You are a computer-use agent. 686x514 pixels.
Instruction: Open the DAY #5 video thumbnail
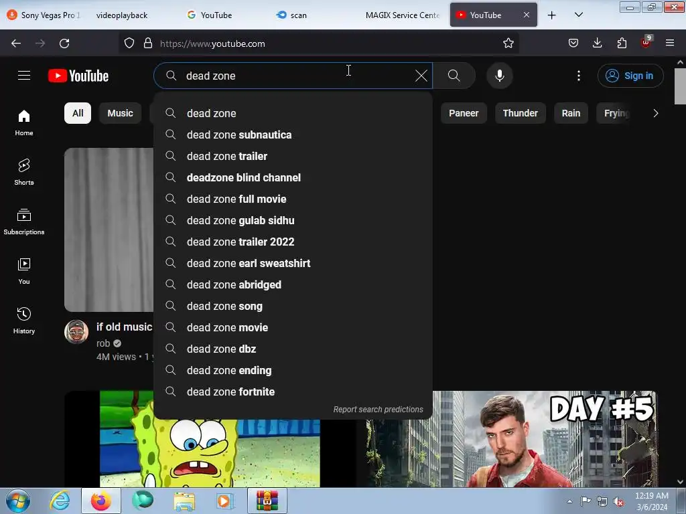click(x=511, y=439)
